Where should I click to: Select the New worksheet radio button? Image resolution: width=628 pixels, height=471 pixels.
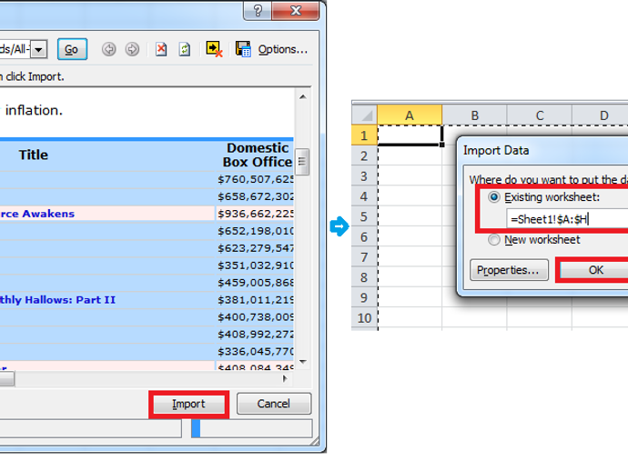coord(494,240)
